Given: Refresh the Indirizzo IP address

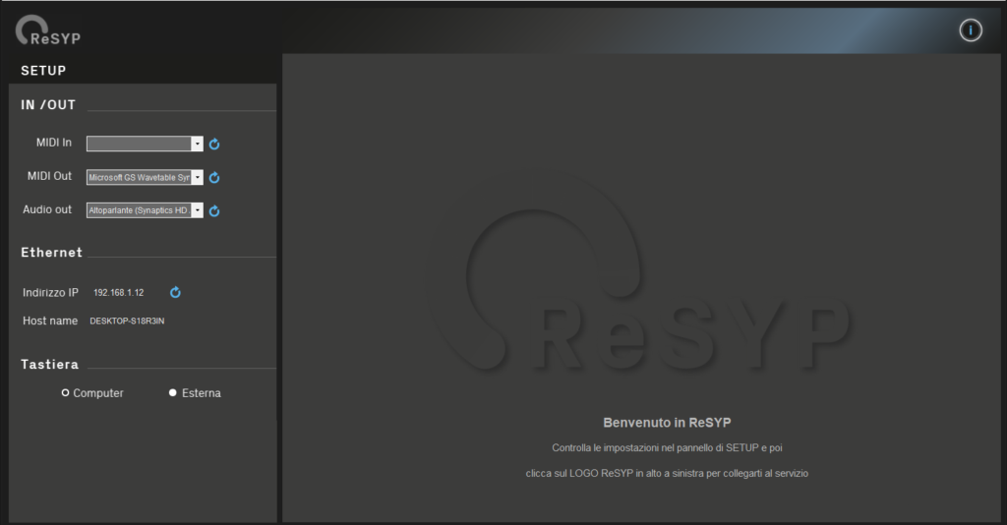Looking at the screenshot, I should point(175,292).
